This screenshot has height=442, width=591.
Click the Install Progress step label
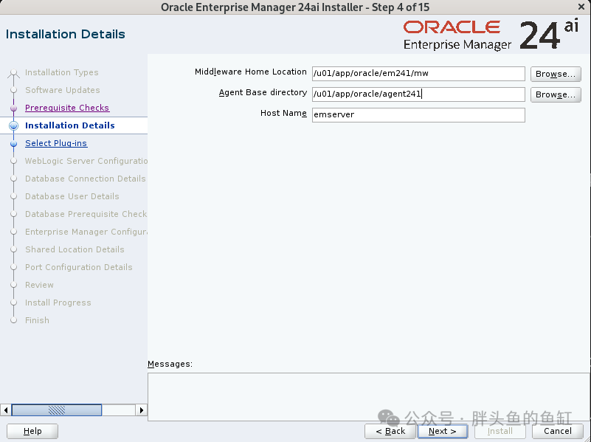point(58,303)
